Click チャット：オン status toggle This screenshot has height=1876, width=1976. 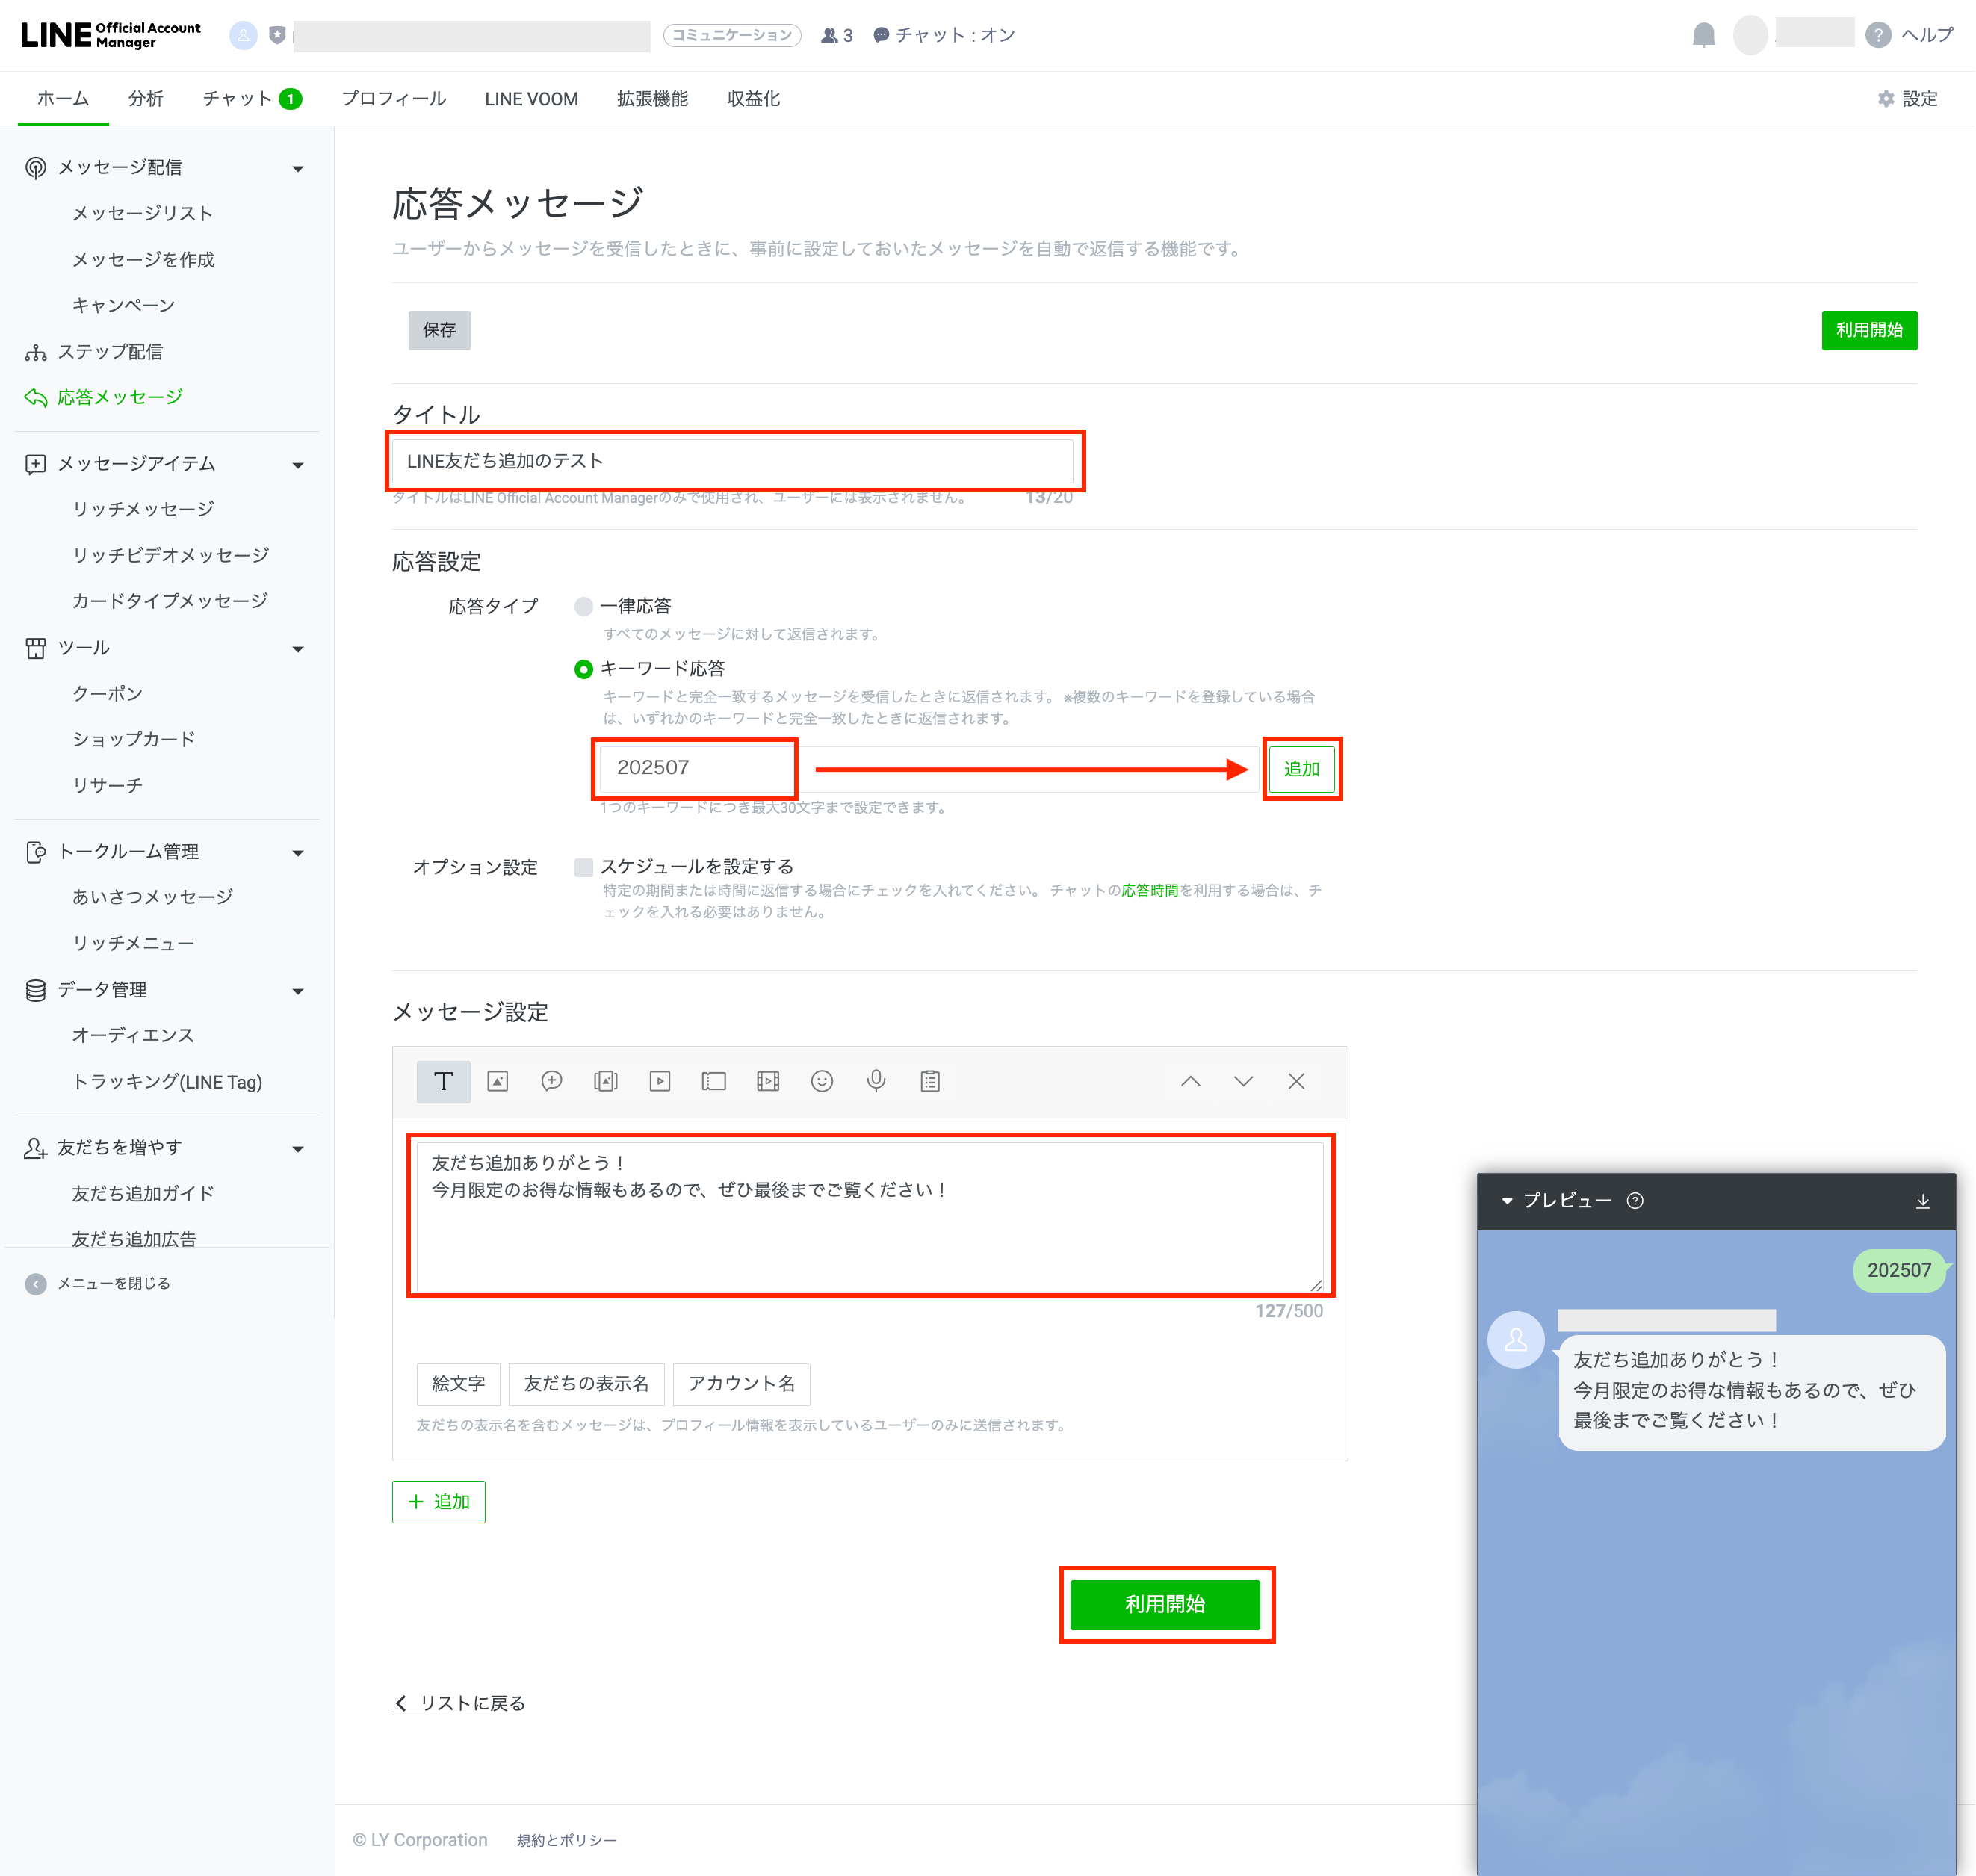[x=944, y=35]
